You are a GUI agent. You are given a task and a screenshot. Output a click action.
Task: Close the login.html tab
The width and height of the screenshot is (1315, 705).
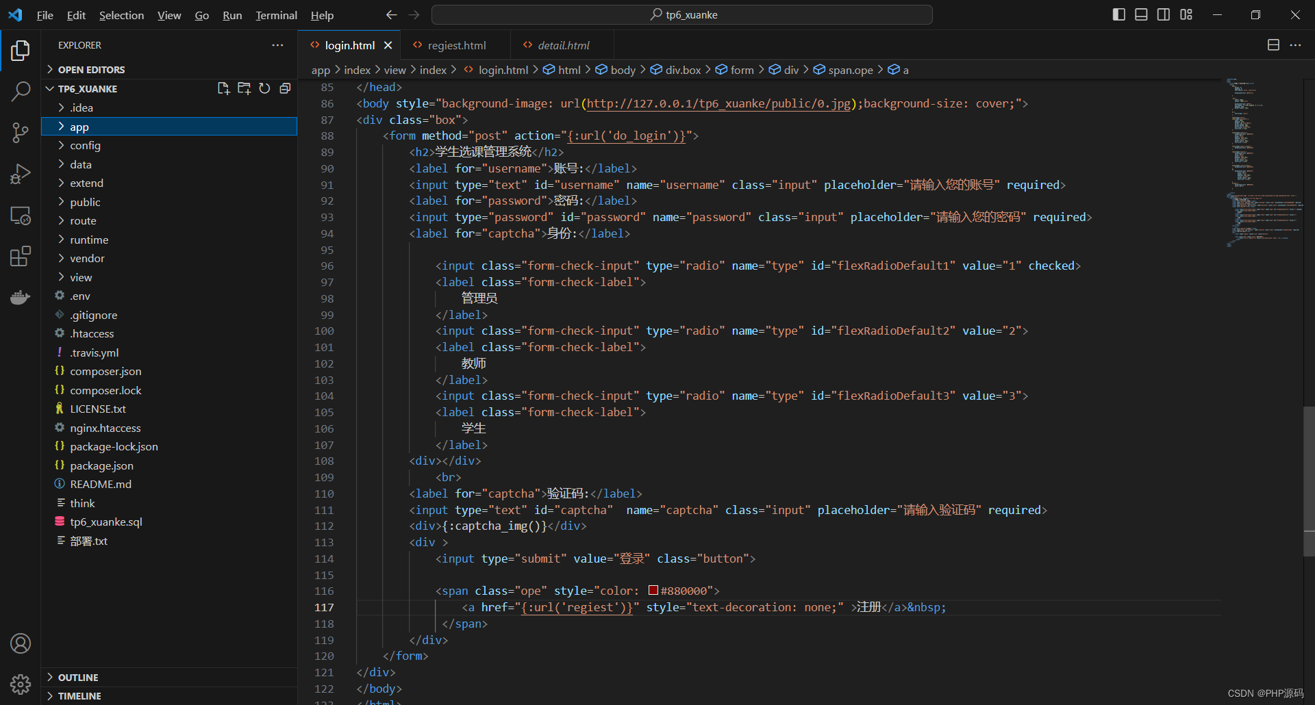tap(388, 45)
